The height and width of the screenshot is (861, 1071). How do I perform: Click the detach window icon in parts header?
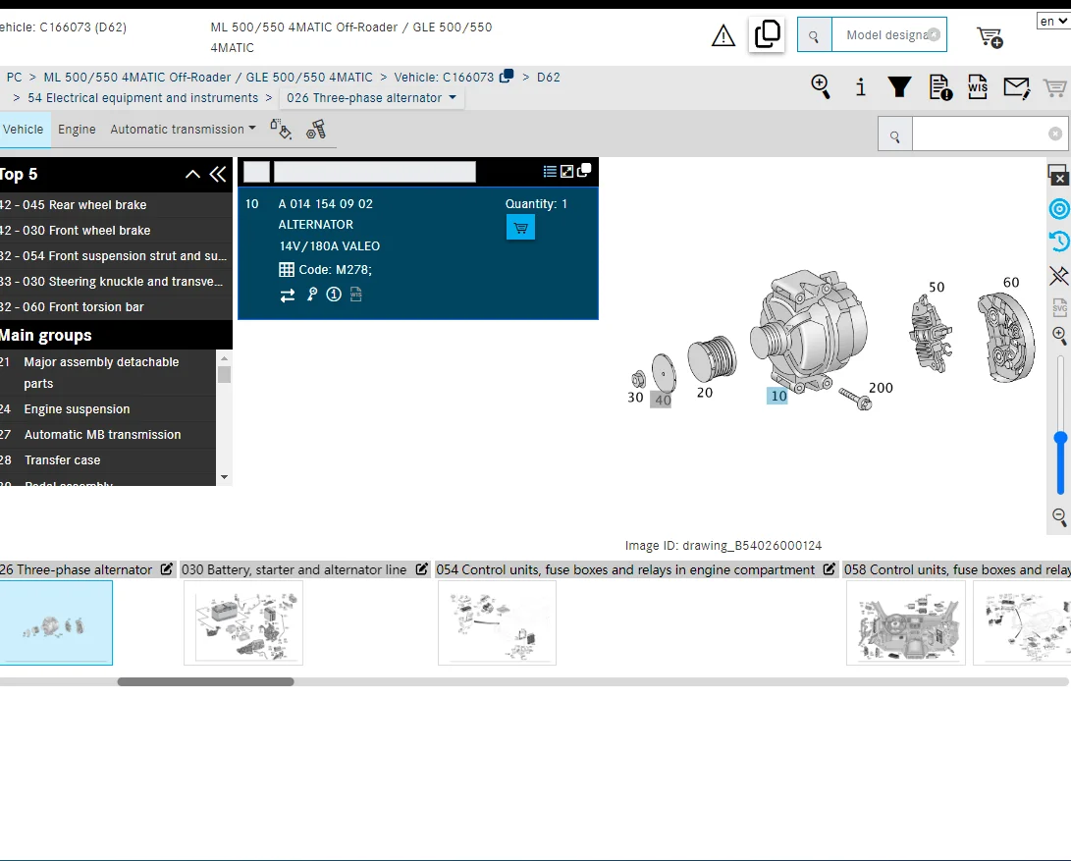click(584, 170)
